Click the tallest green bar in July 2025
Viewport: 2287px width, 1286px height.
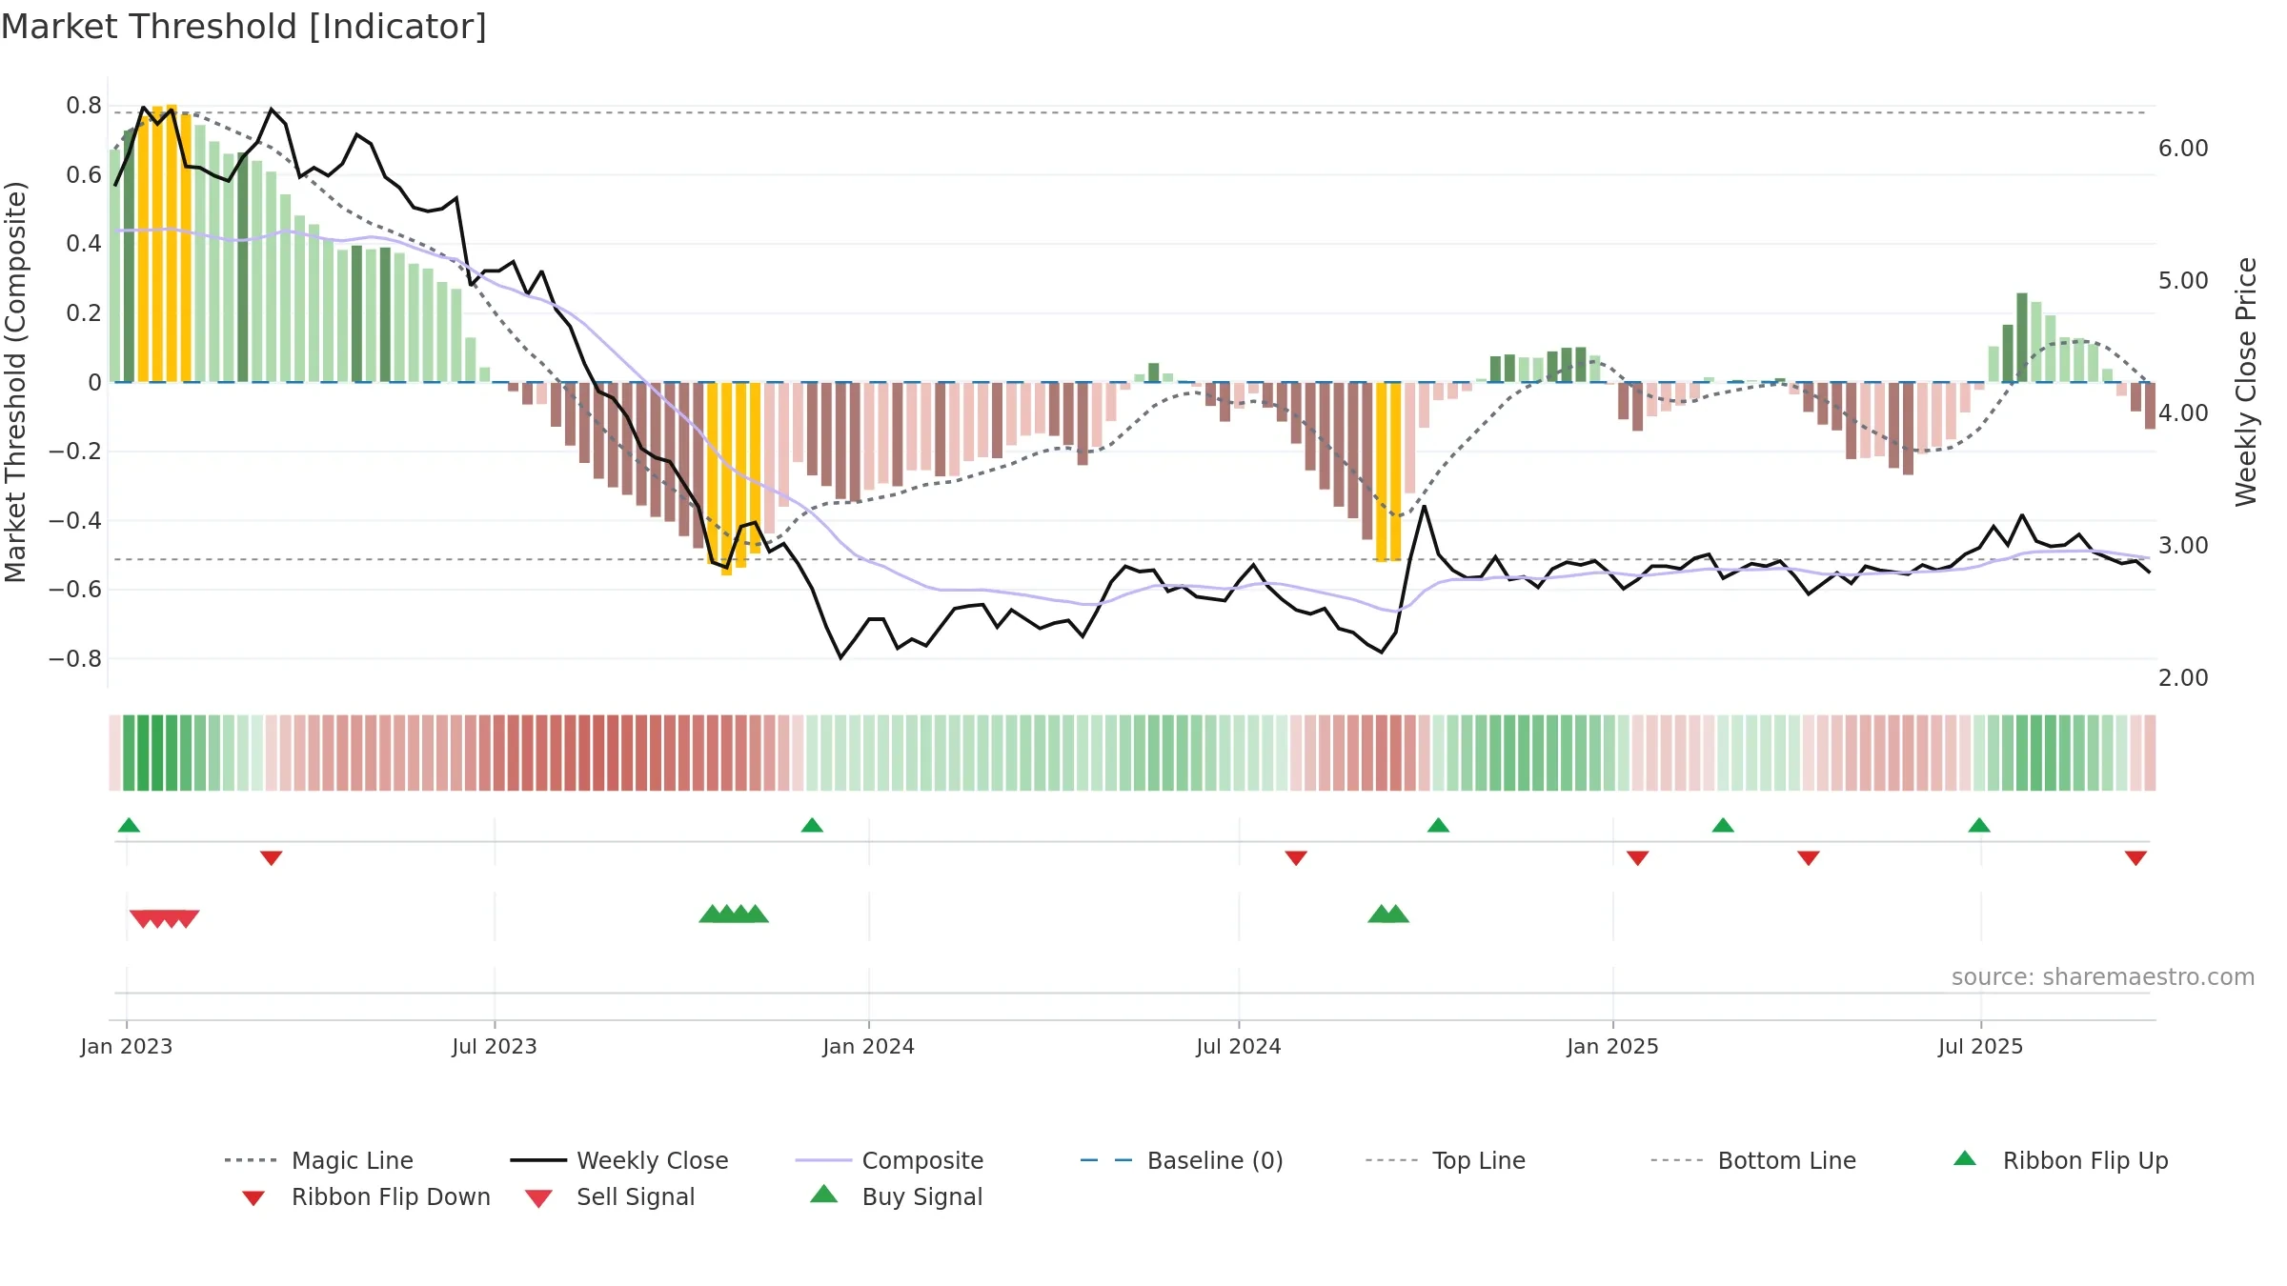pos(2022,337)
